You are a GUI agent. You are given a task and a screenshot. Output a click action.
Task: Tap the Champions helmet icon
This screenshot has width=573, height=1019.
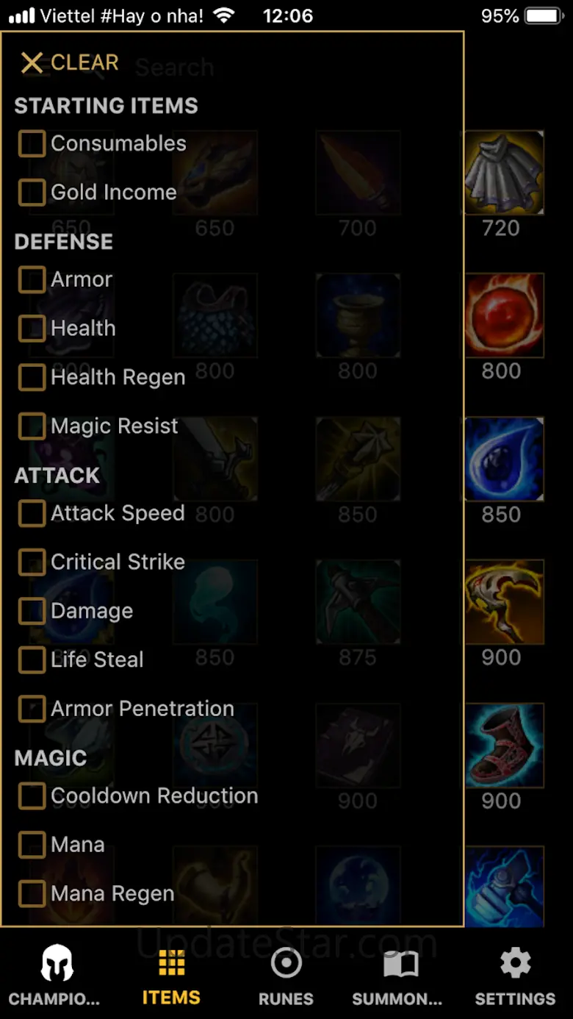point(57,963)
